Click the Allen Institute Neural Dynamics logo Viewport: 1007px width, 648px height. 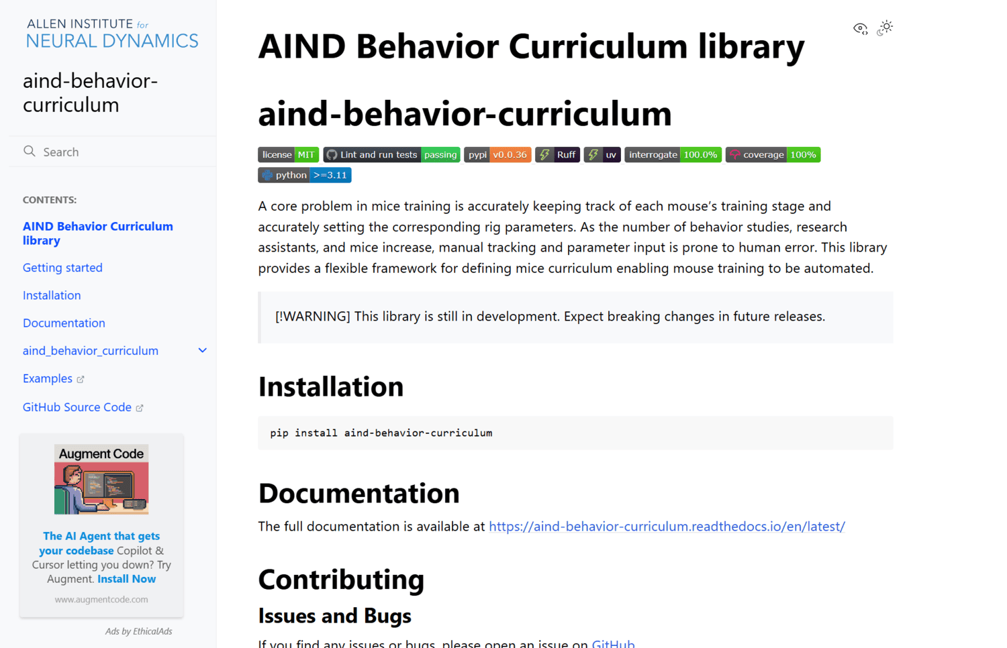point(112,34)
